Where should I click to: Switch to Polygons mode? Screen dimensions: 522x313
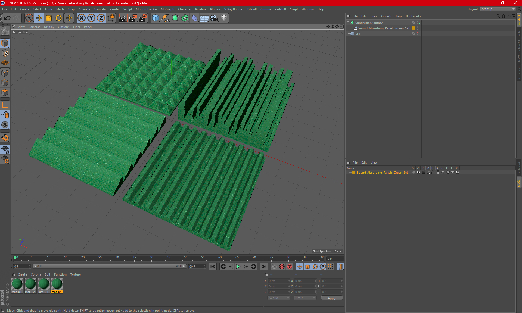pyautogui.click(x=5, y=93)
